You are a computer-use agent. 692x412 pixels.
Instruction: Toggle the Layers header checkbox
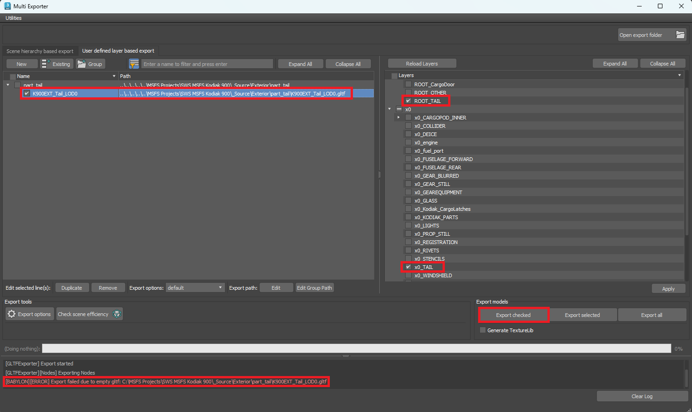394,76
